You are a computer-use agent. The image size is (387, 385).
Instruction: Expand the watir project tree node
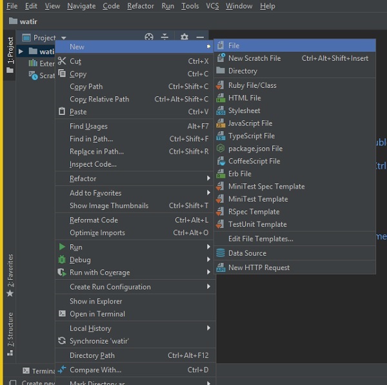[x=21, y=51]
